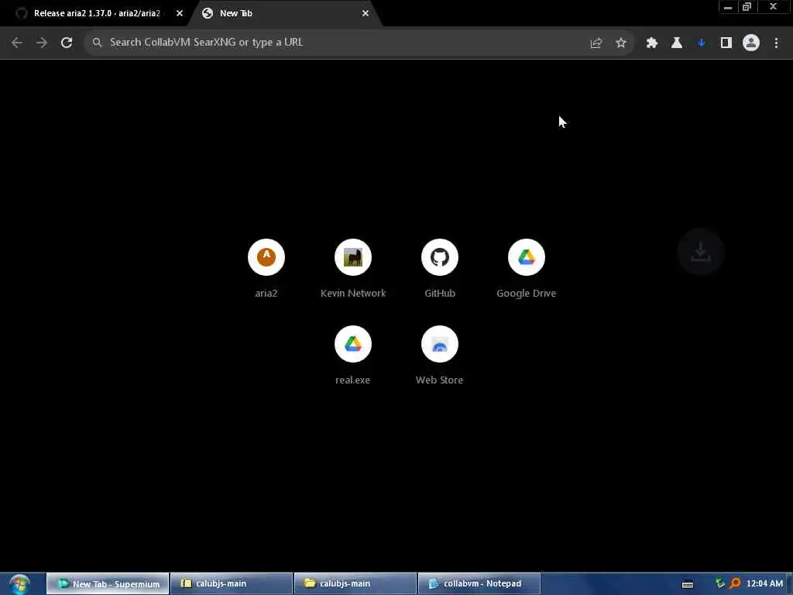
Task: Open the experiments flask icon
Action: point(676,43)
